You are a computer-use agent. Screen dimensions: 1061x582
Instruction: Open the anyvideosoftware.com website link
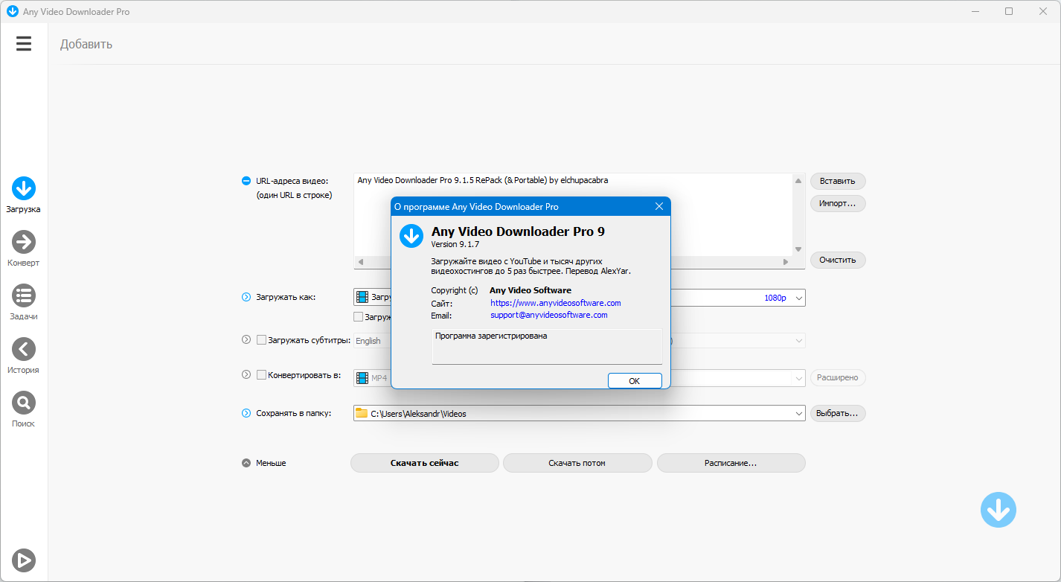(556, 303)
